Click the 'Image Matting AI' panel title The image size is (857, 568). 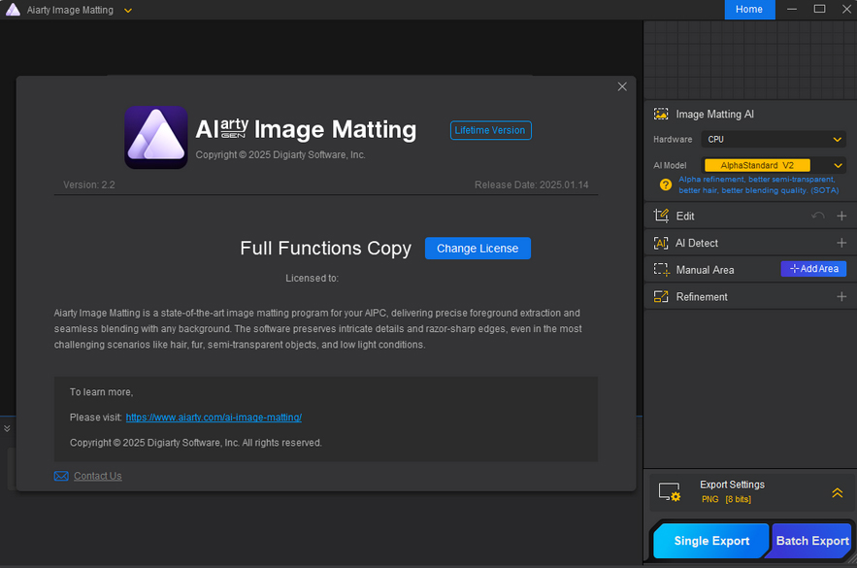point(715,115)
